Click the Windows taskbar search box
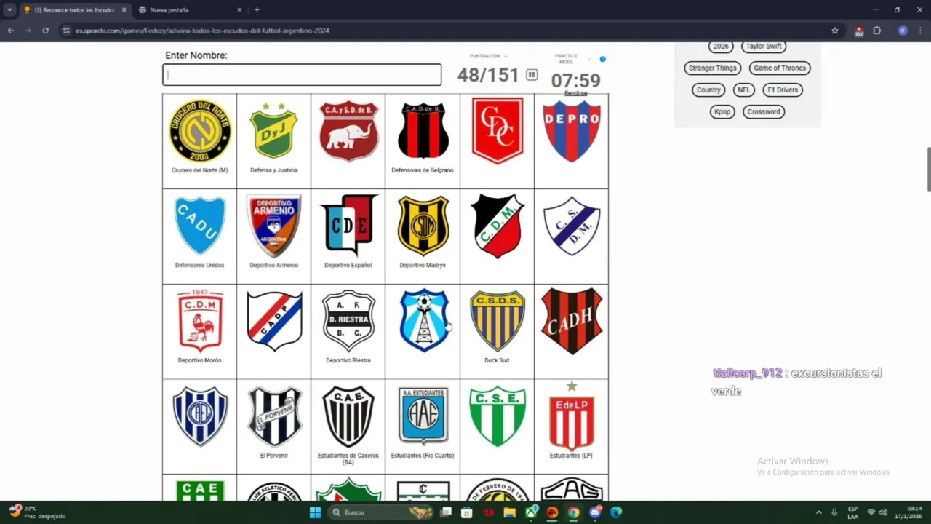This screenshot has width=931, height=524. pos(382,512)
